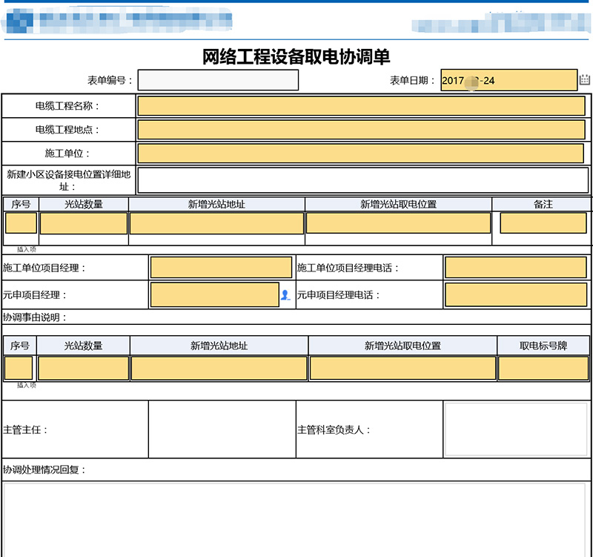Click the 新建小区设备接电位置详细地址 field
The width and height of the screenshot is (593, 557).
(362, 180)
